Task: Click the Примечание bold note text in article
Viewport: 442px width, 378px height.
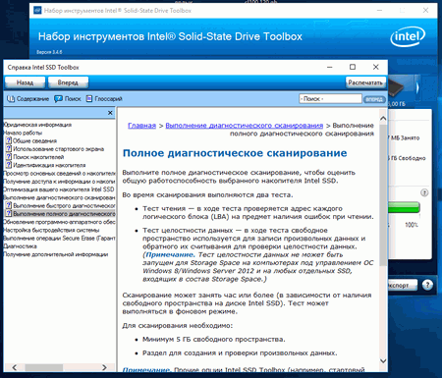Action: pyautogui.click(x=170, y=254)
